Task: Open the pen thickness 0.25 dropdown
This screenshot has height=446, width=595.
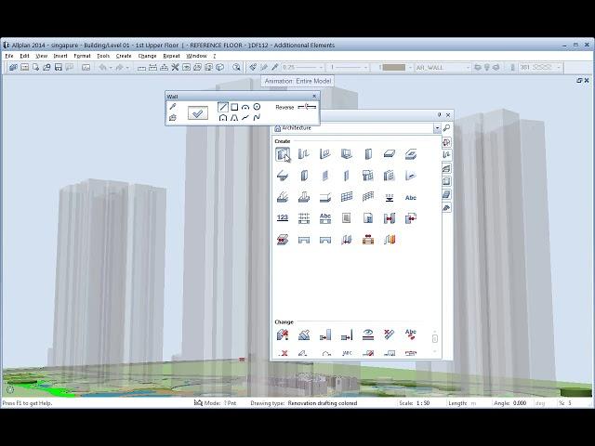Action: click(x=324, y=67)
